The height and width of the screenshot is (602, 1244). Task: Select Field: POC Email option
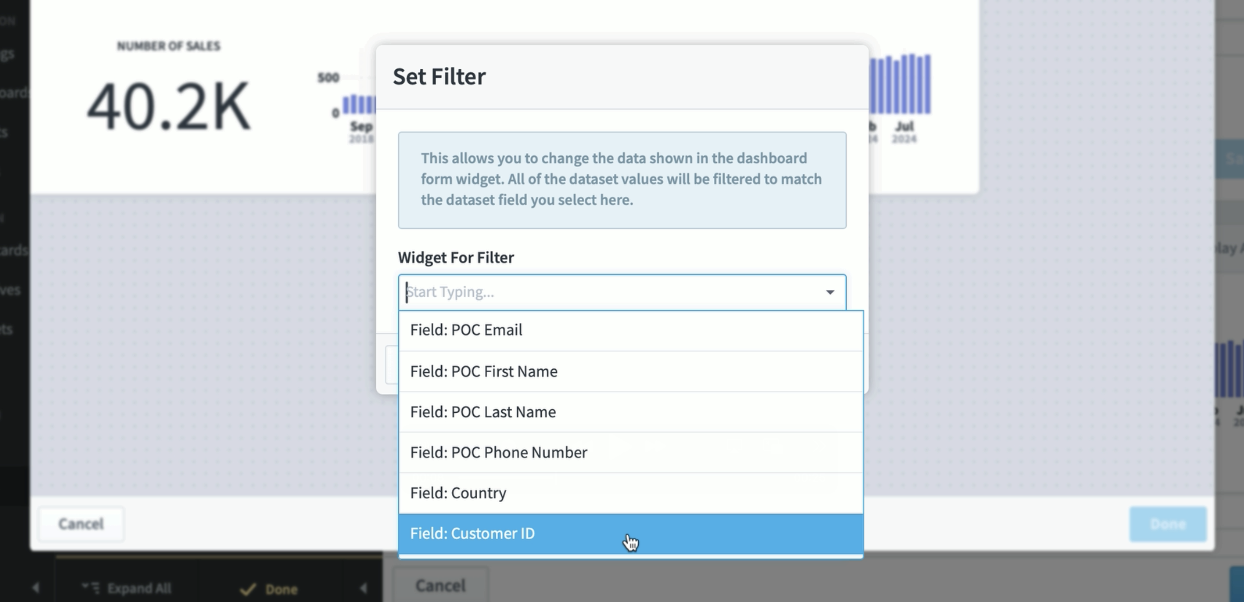tap(631, 330)
